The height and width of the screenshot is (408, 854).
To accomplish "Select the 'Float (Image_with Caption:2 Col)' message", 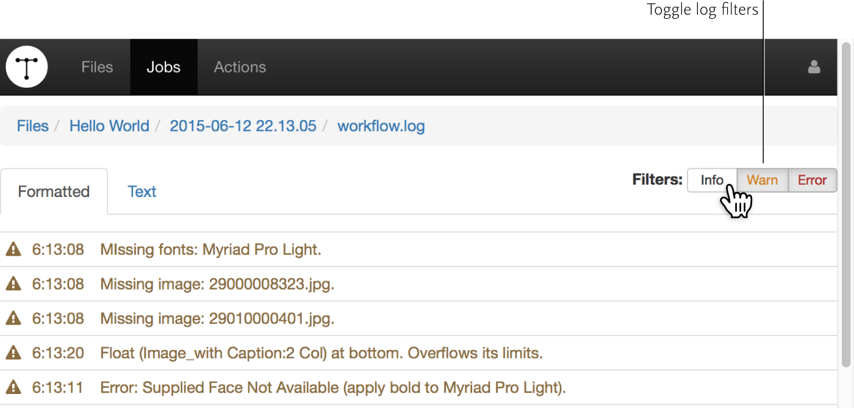I will pos(321,353).
